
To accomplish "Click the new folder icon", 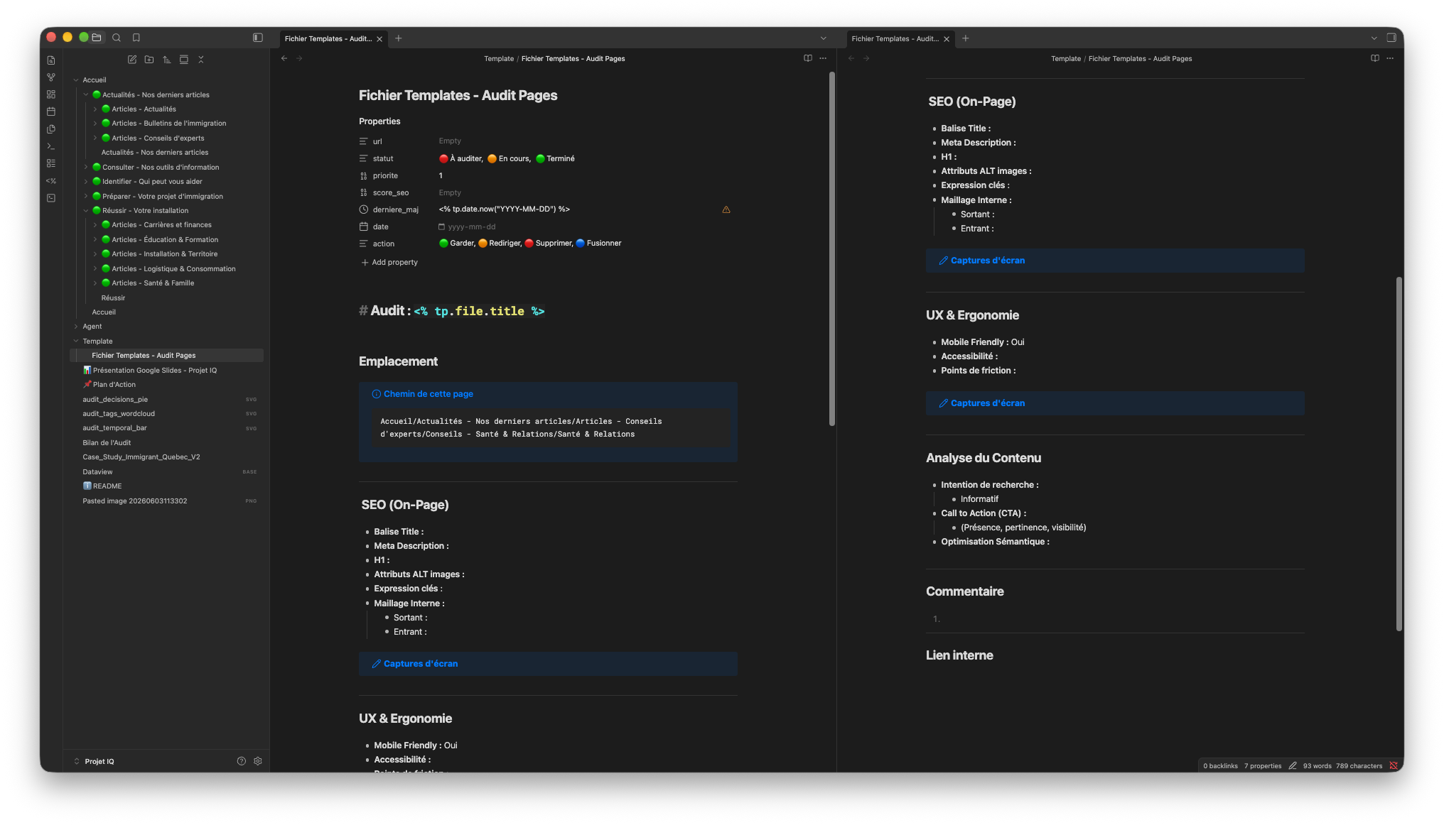I will pos(149,60).
